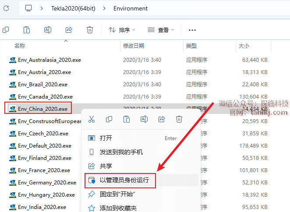Viewport: 290px width, 212px height.
Task: Click Share icon in context menu
Action: tap(162, 119)
